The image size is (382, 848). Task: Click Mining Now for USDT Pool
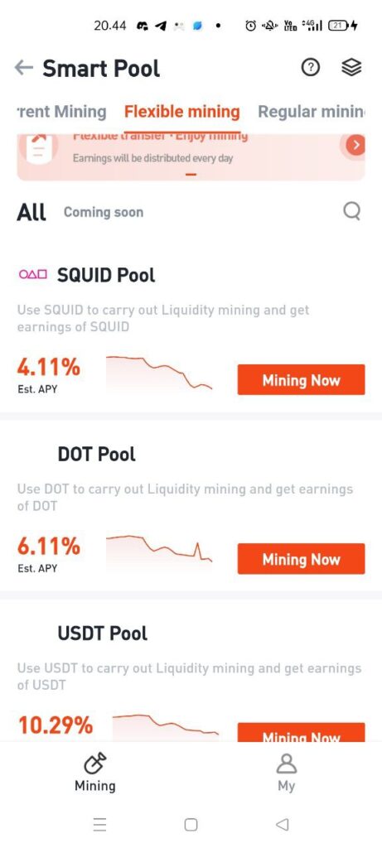click(301, 732)
